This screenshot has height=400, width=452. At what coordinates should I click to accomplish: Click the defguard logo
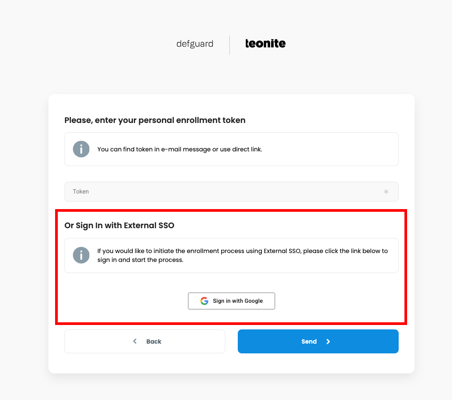click(195, 44)
